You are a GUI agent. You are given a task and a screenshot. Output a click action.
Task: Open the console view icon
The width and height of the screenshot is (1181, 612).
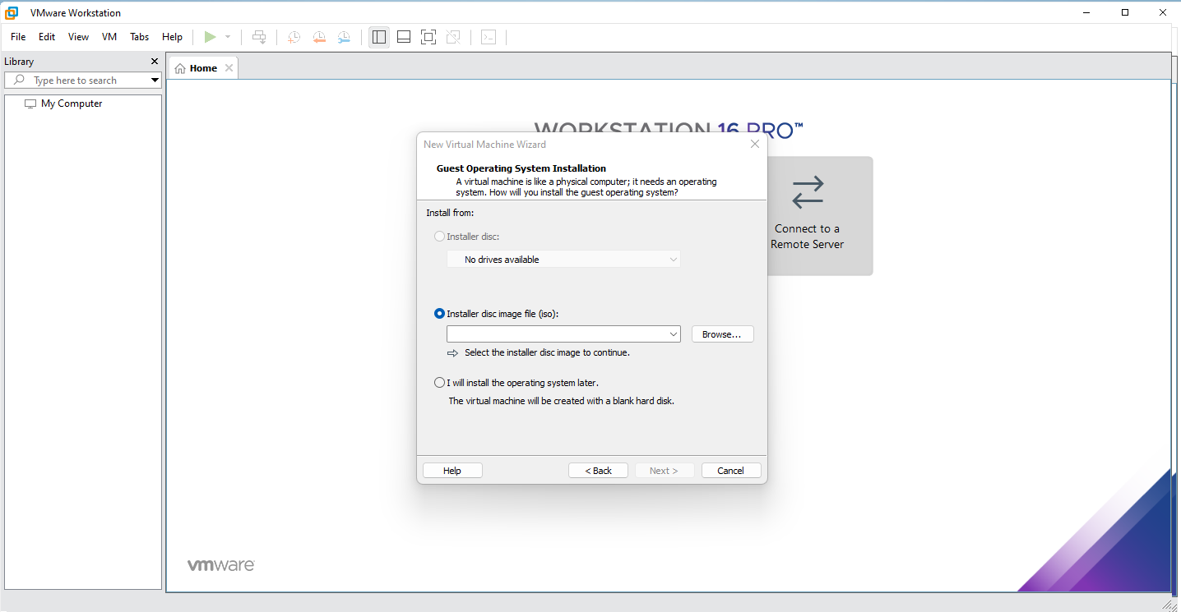489,37
